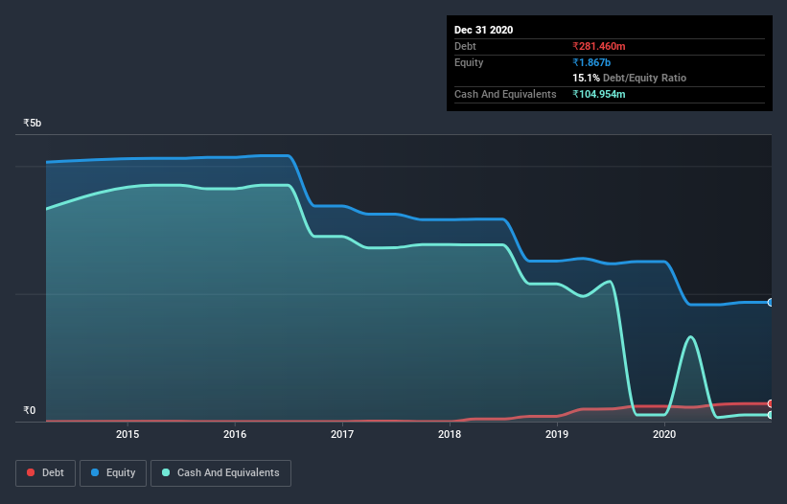This screenshot has width=787, height=504.
Task: Toggle Cash And Equivalents legend button
Action: [x=220, y=473]
